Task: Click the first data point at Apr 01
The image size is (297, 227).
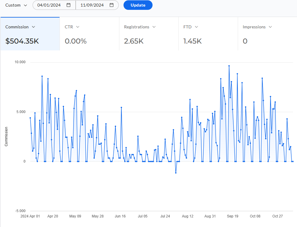Action: (30, 118)
